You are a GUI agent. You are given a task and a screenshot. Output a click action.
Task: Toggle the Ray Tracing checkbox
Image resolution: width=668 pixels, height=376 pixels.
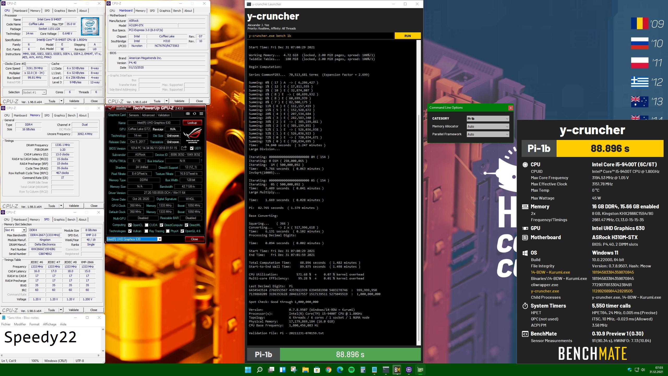(146, 231)
